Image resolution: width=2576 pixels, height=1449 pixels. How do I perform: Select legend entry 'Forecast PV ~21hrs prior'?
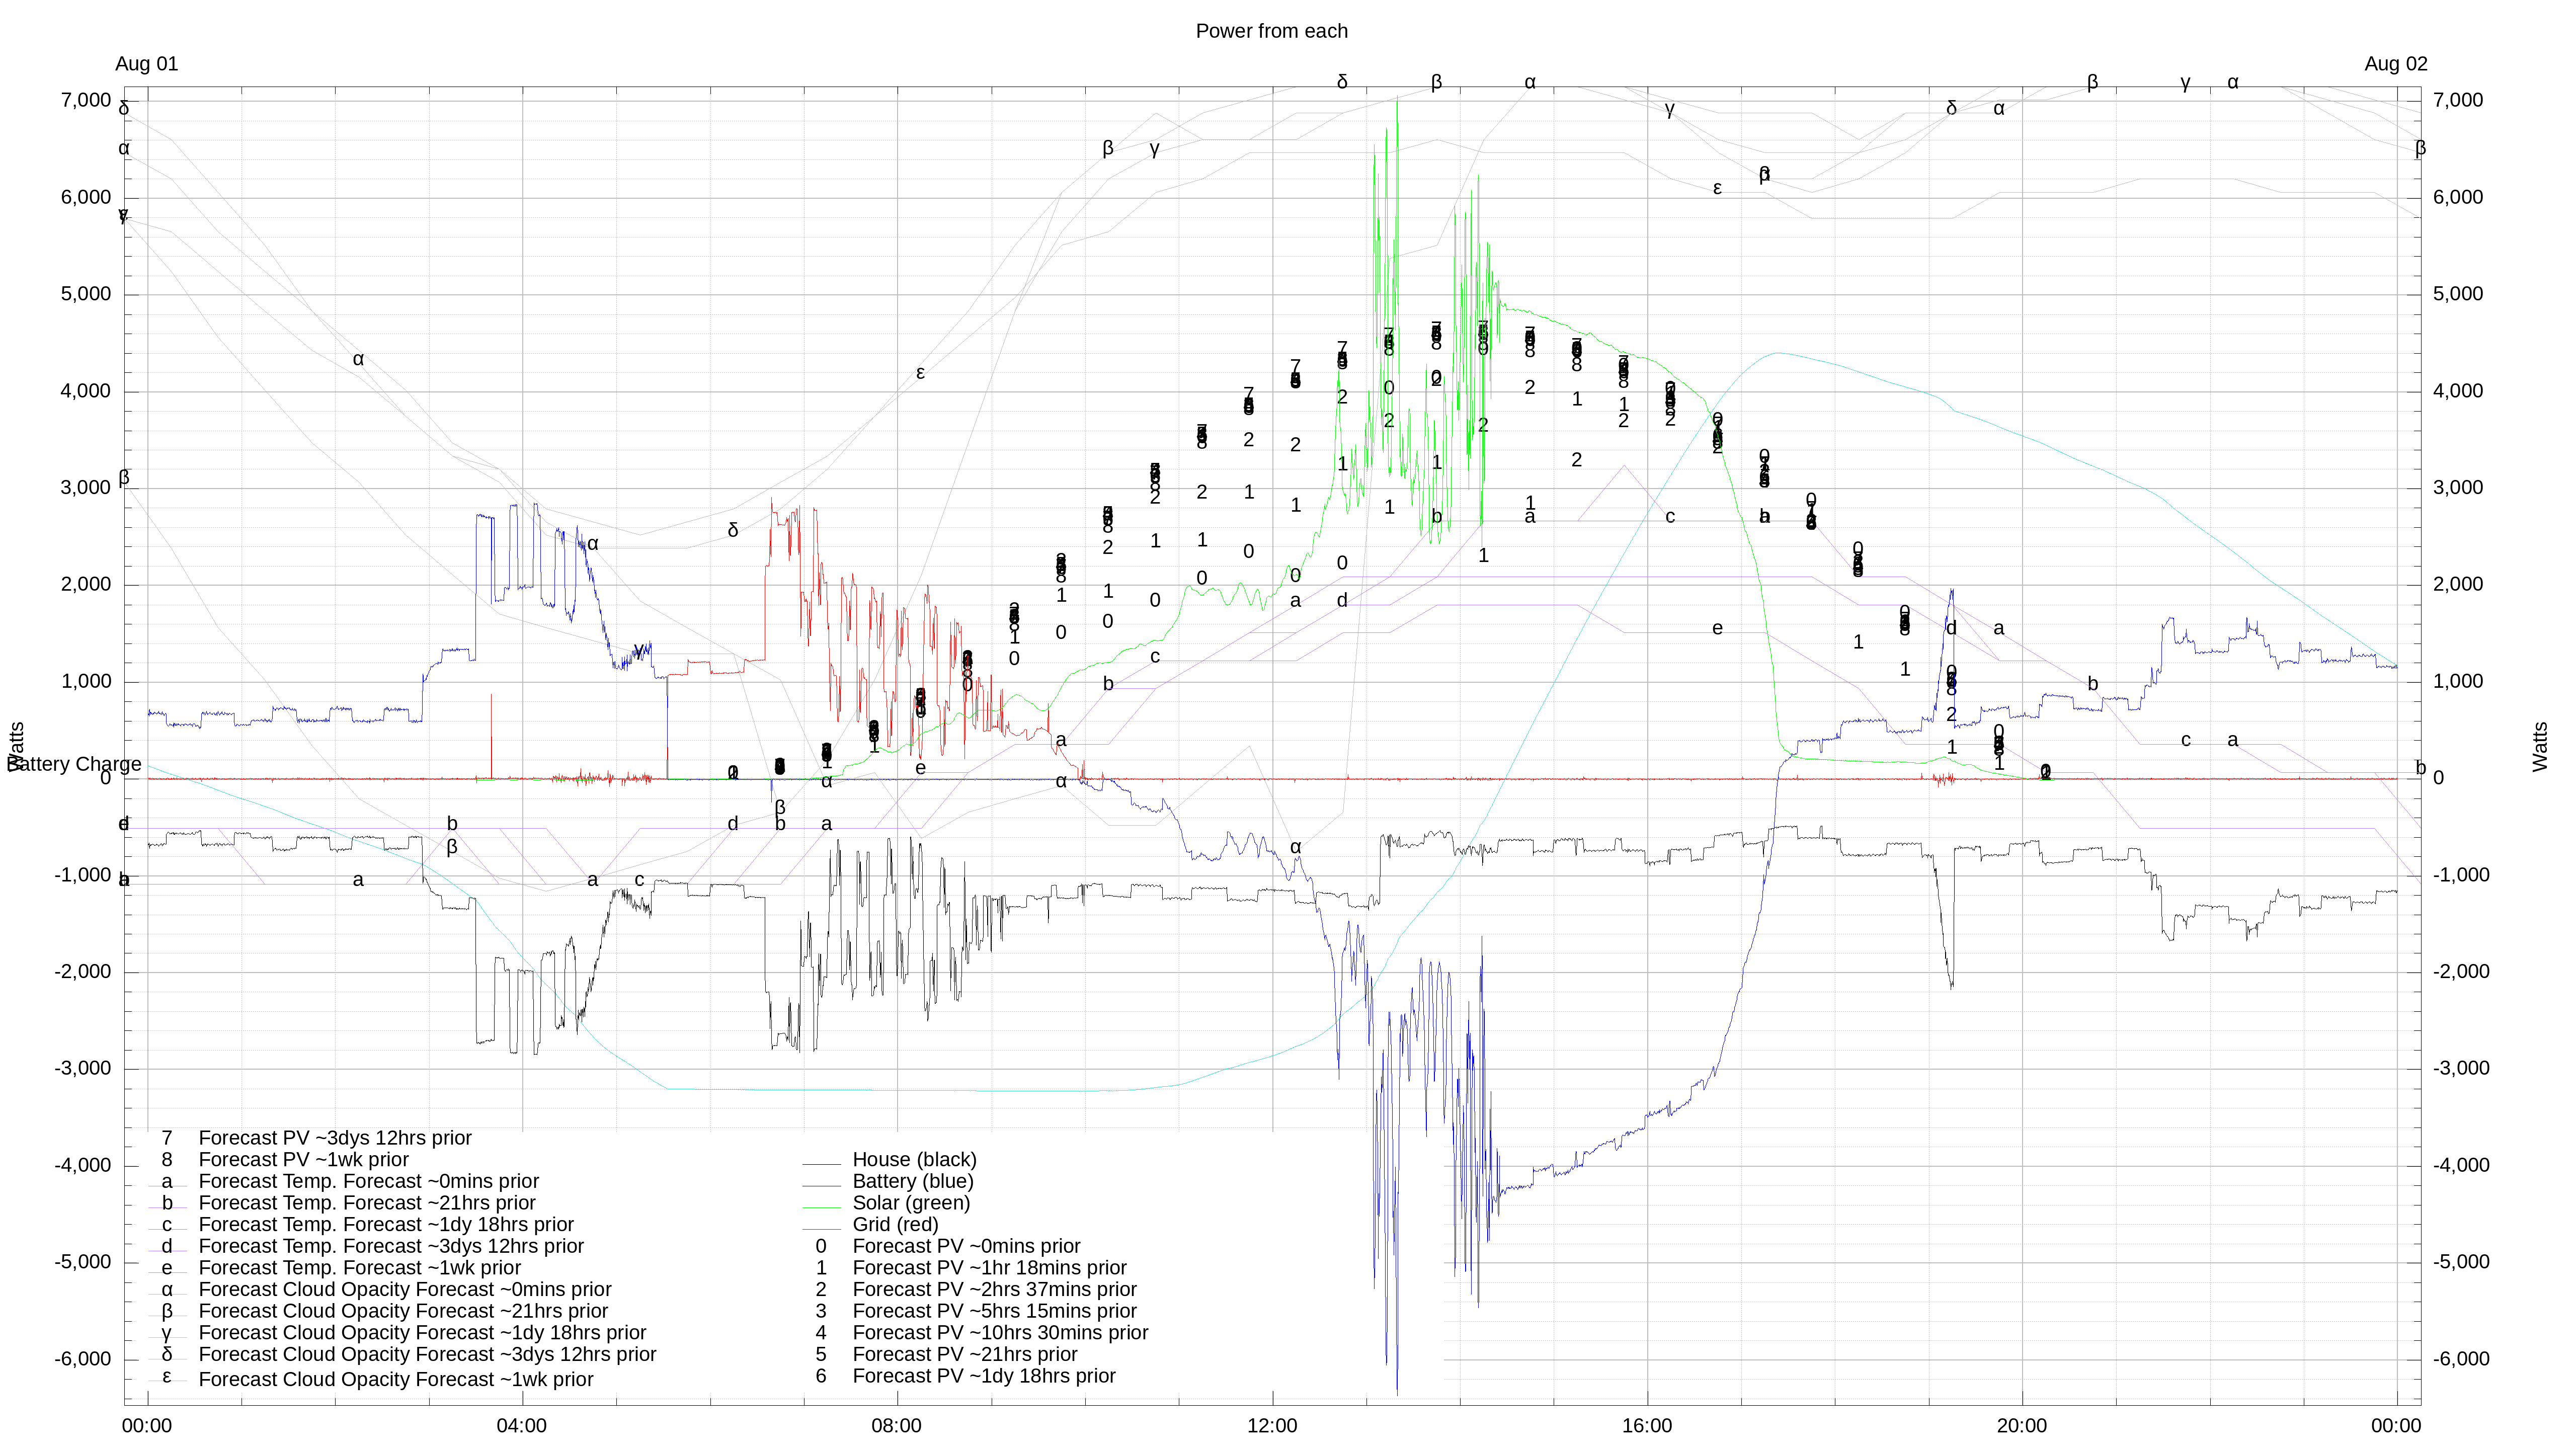(965, 1355)
